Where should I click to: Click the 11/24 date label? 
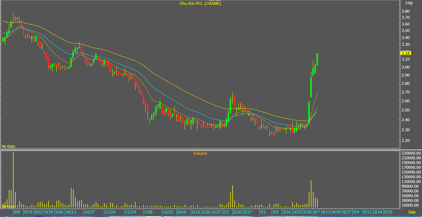coord(131,212)
